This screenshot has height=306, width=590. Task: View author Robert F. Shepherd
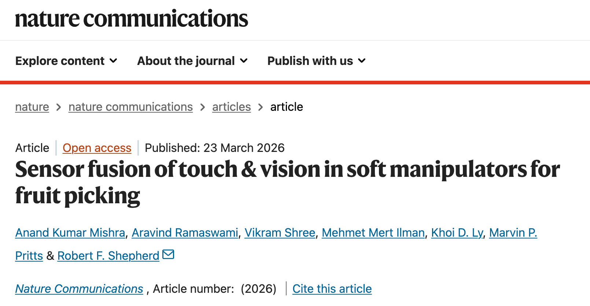pos(108,256)
